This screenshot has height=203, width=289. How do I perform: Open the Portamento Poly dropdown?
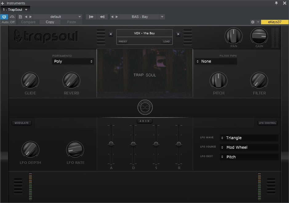(x=73, y=61)
